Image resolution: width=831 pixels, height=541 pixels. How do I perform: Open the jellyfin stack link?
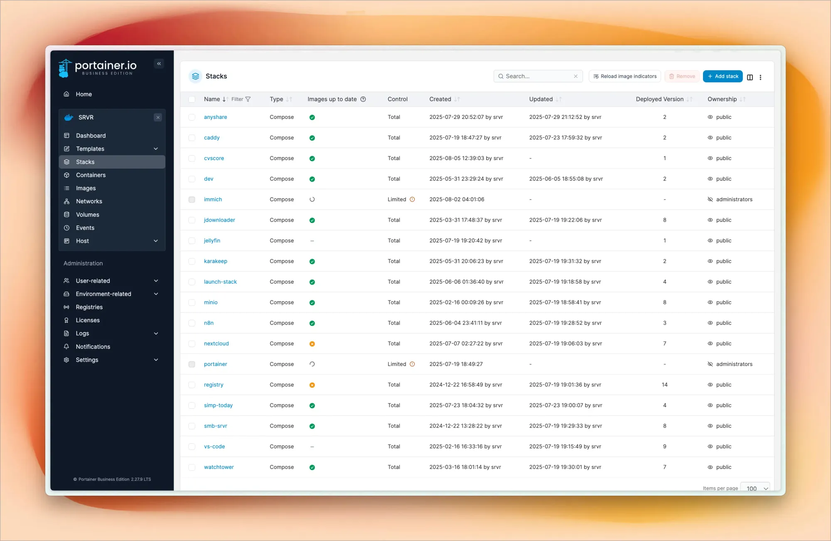pos(212,241)
